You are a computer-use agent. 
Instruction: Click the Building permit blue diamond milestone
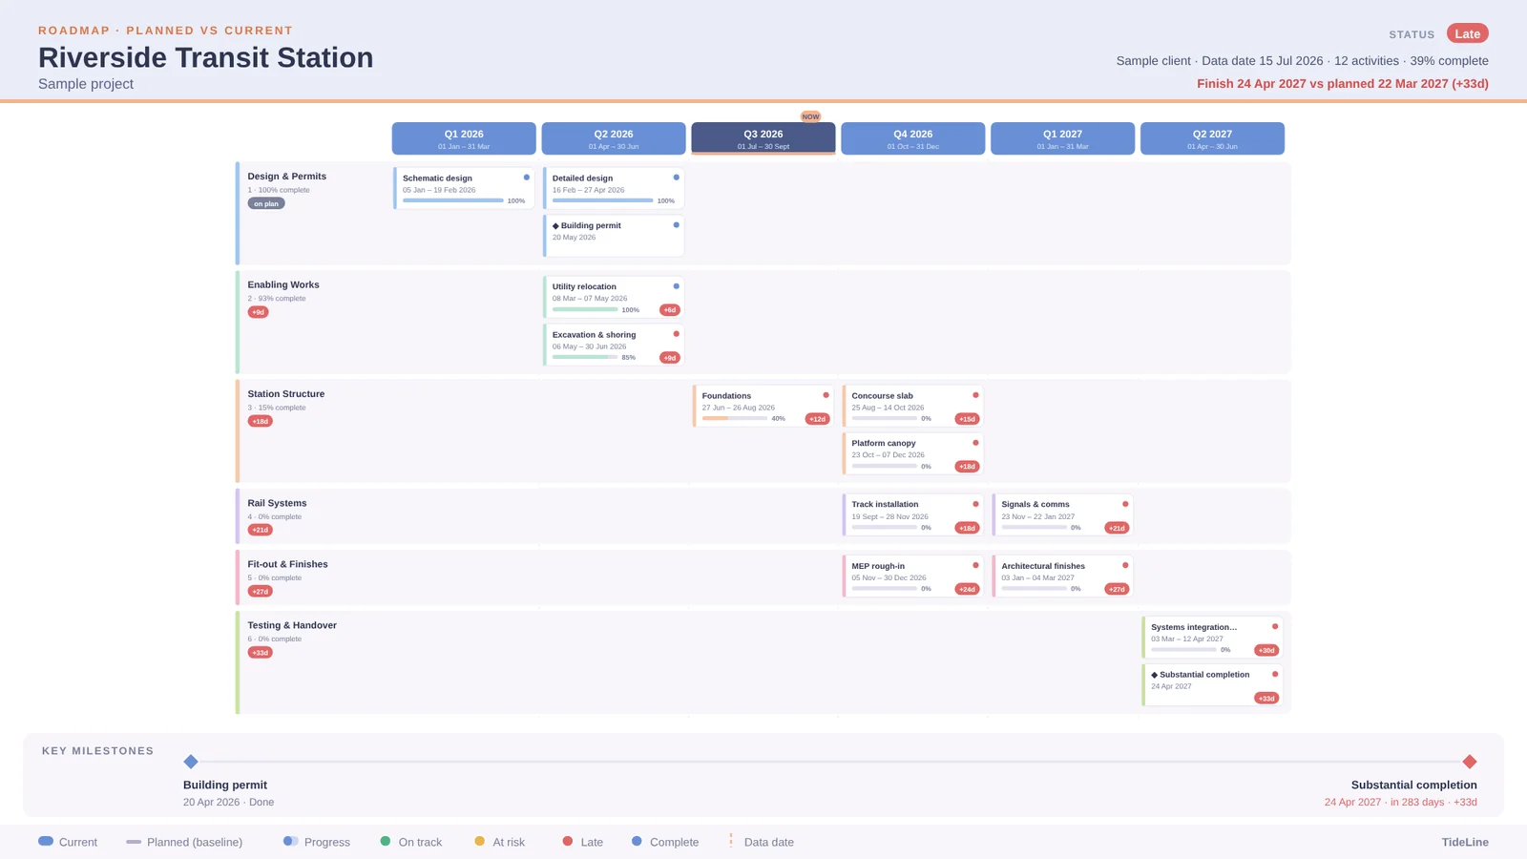click(191, 762)
